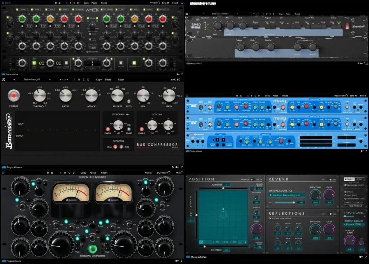
Task: Go to previous preset in Bus Compressor
Action: (14, 80)
